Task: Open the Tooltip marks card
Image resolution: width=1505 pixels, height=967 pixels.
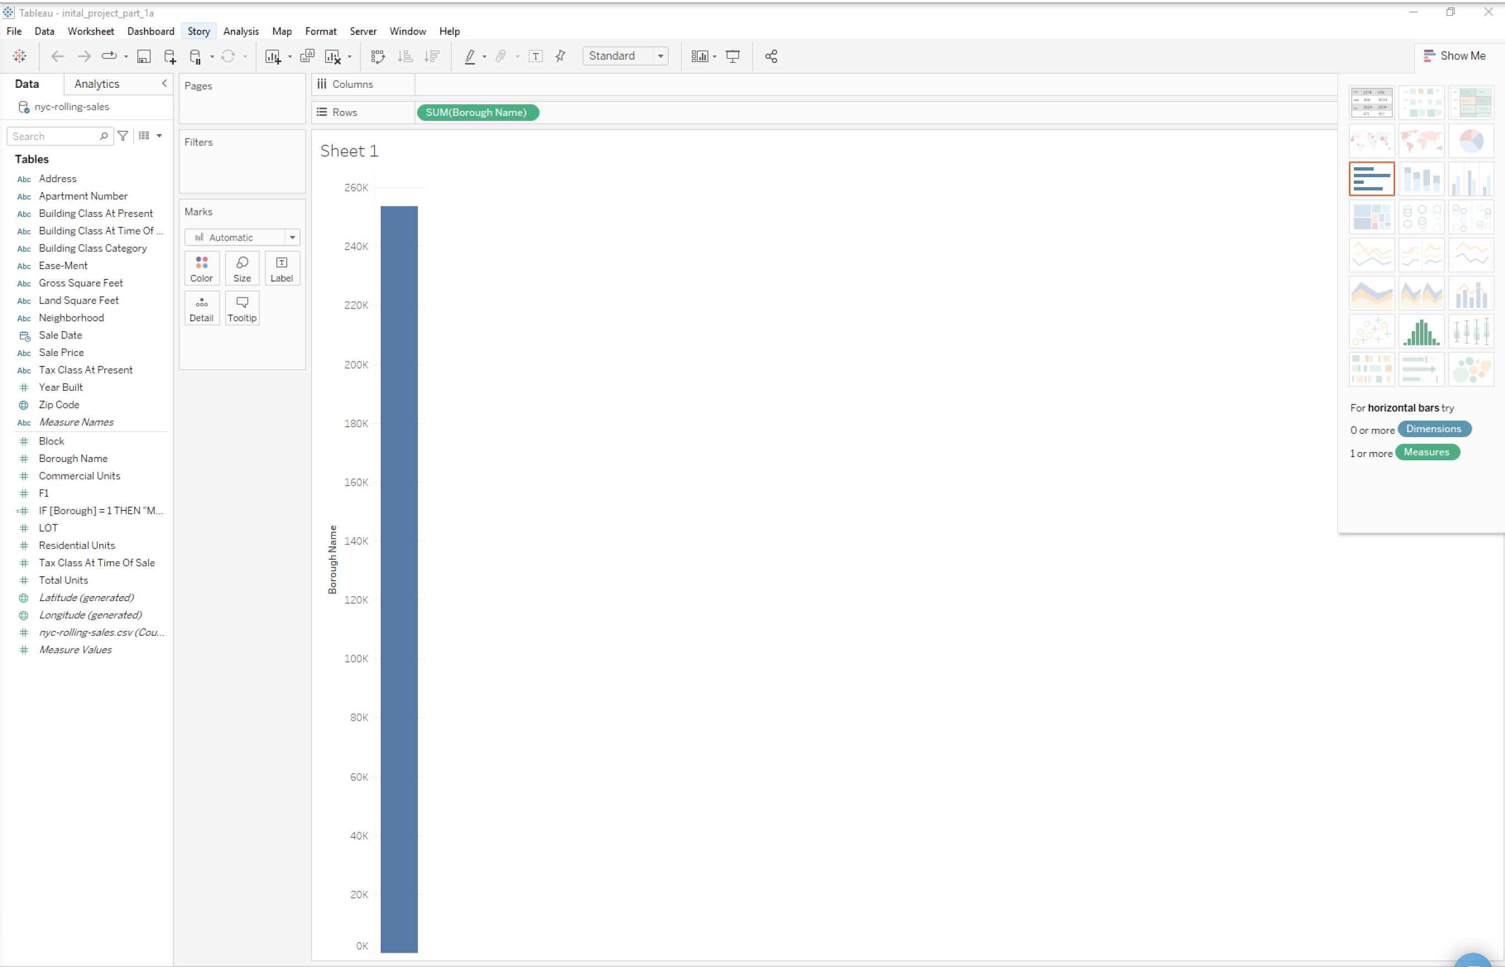Action: (x=242, y=309)
